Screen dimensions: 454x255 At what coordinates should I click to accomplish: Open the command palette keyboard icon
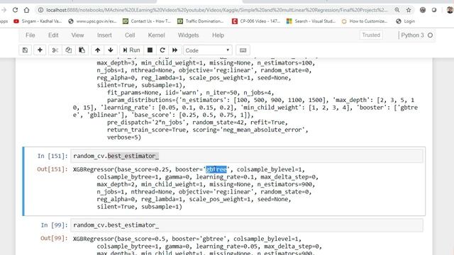pos(243,50)
